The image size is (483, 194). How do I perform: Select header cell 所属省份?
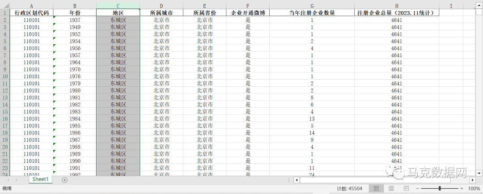click(204, 13)
